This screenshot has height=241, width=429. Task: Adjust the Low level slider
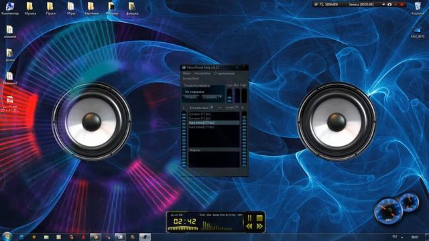click(229, 95)
